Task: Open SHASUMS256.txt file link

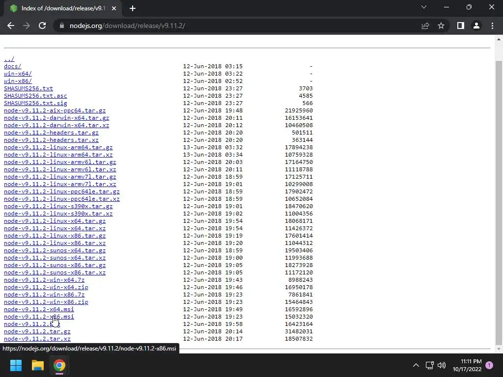Action: tap(28, 88)
